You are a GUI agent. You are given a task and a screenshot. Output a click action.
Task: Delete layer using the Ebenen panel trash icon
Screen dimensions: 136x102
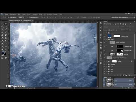tap(132, 75)
